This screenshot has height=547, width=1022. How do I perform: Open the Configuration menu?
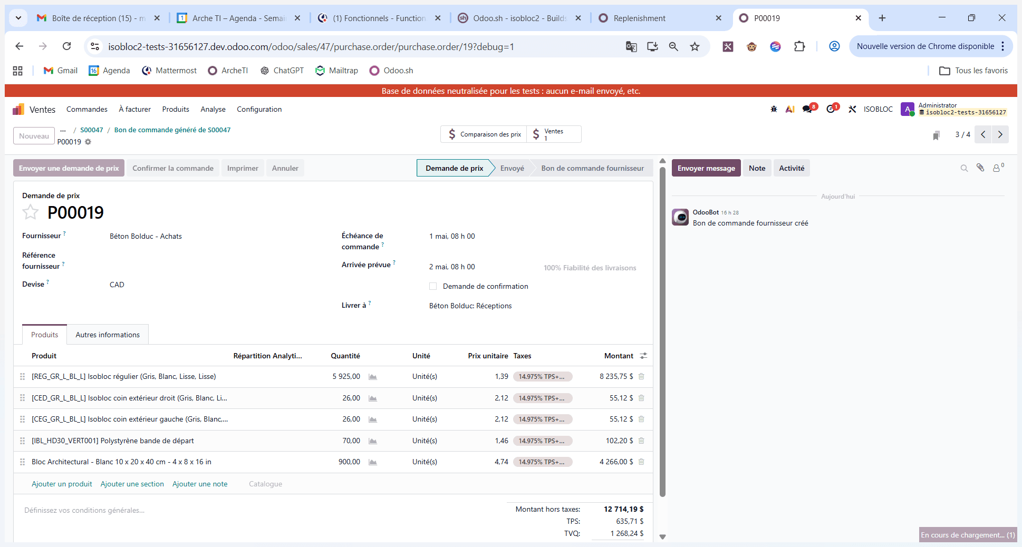tap(259, 109)
